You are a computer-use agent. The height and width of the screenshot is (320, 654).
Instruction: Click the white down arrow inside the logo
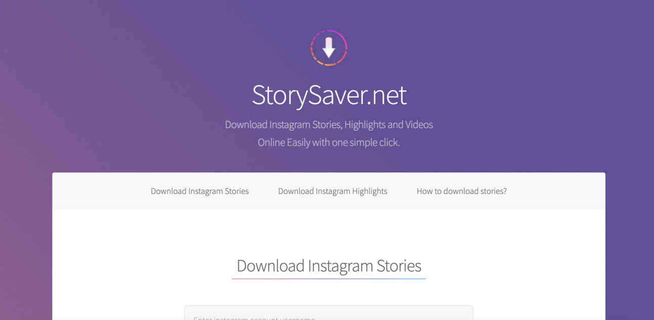click(329, 48)
